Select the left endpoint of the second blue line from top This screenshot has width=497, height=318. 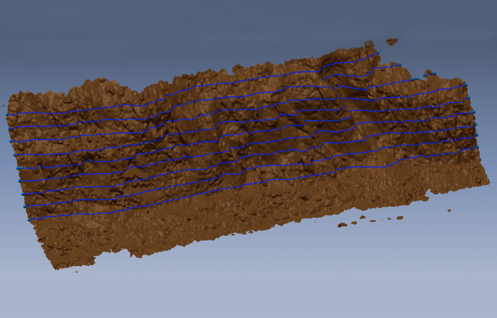coord(9,128)
